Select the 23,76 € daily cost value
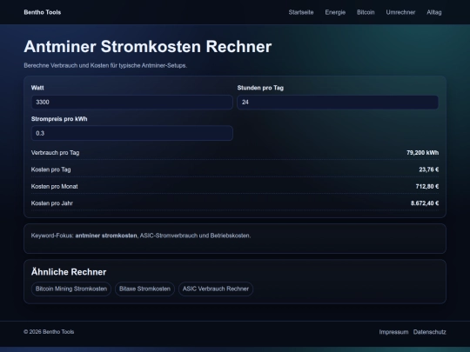The height and width of the screenshot is (352, 470). click(x=429, y=169)
